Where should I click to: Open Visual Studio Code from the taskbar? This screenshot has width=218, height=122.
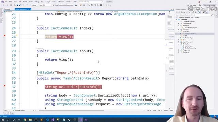coord(47,120)
